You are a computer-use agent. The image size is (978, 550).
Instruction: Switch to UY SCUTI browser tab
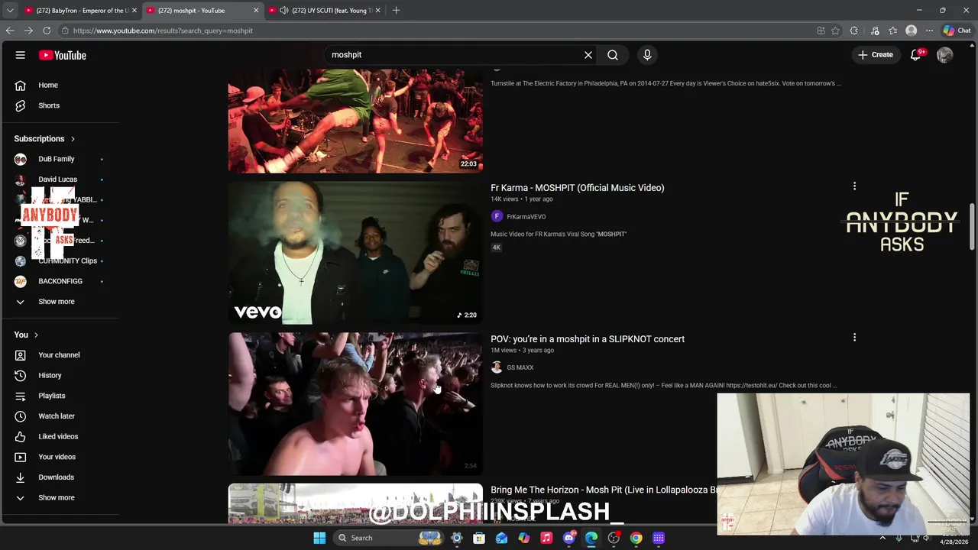coord(331,11)
